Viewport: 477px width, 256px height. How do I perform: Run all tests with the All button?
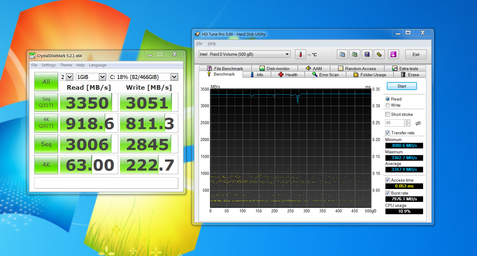pyautogui.click(x=46, y=81)
